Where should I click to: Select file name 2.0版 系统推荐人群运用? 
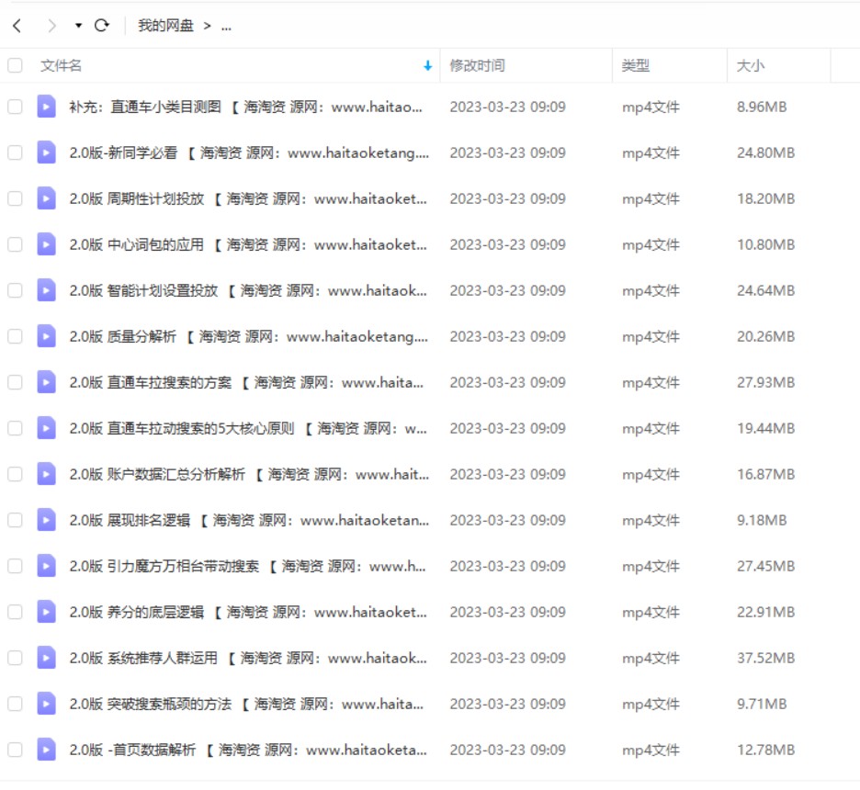[248, 658]
